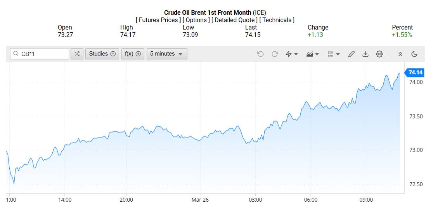The height and width of the screenshot is (204, 426).
Task: Open the f(x) expressions button
Action: (x=133, y=54)
